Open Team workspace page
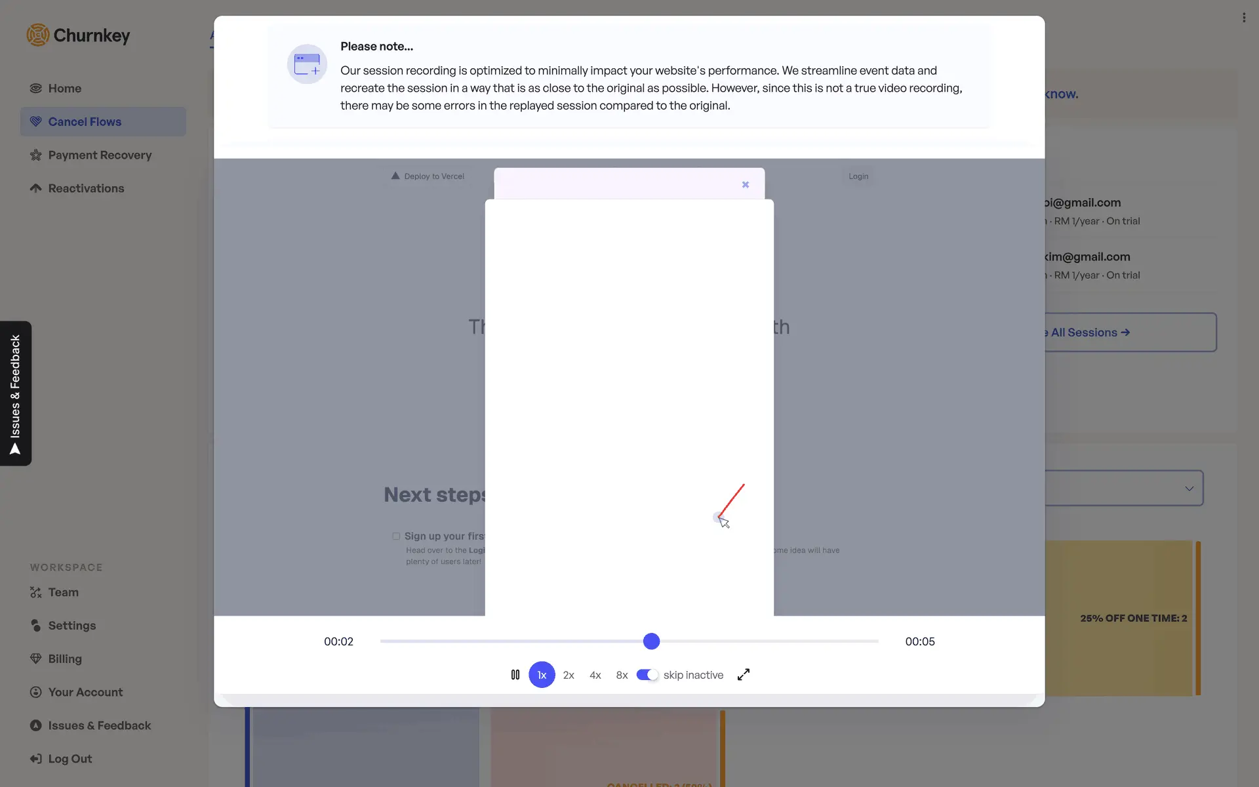 (63, 592)
